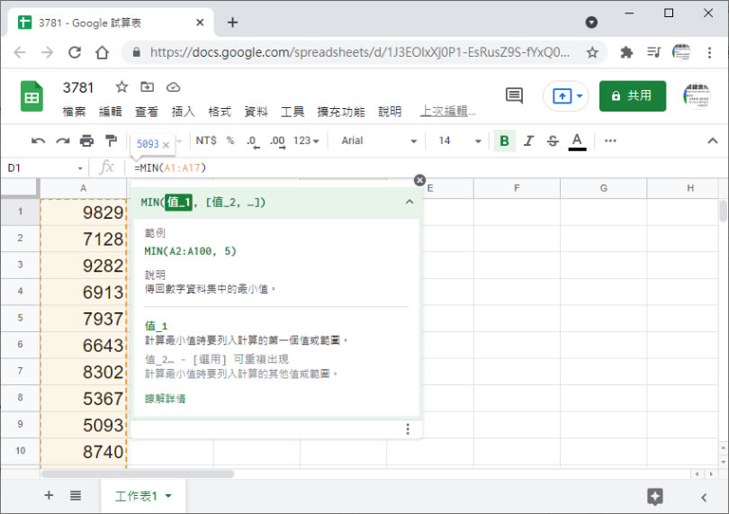The height and width of the screenshot is (514, 729).
Task: Open the 格式 menu
Action: (220, 112)
